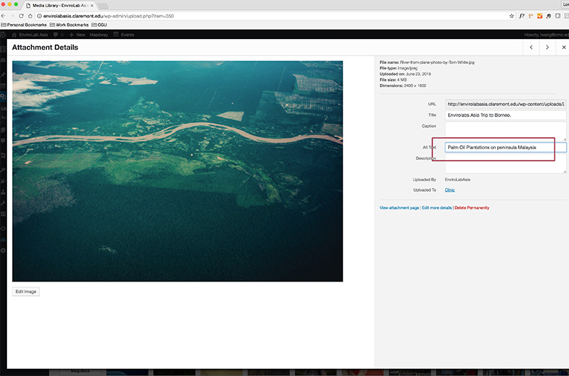Click the File size 4 MB text

pyautogui.click(x=393, y=80)
